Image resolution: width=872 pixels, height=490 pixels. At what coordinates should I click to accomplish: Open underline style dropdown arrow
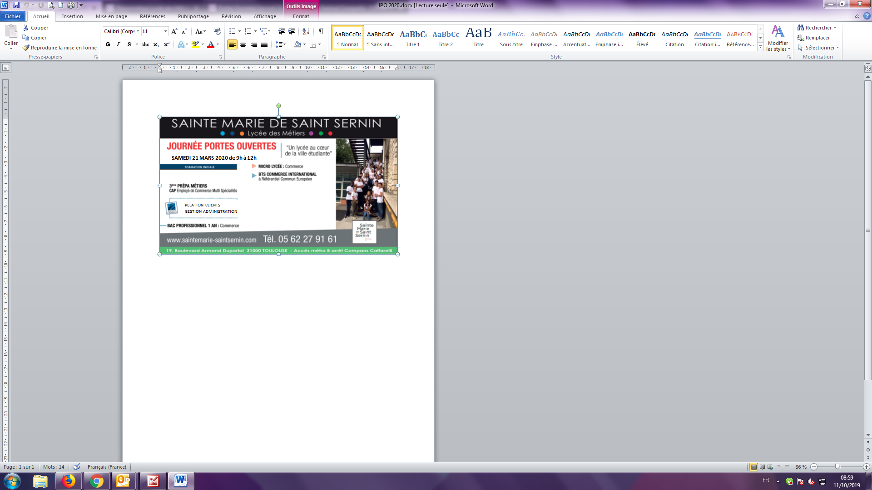[x=137, y=44]
